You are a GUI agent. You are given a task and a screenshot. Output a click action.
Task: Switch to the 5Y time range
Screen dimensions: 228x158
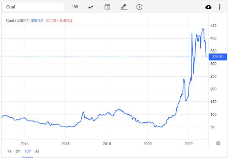(x=18, y=151)
